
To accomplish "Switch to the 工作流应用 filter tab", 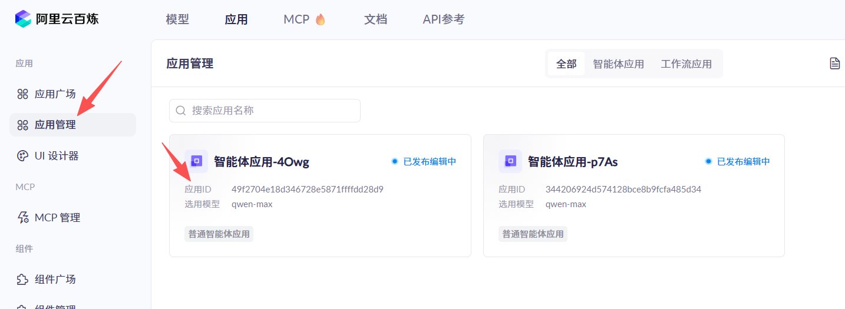I will (686, 64).
